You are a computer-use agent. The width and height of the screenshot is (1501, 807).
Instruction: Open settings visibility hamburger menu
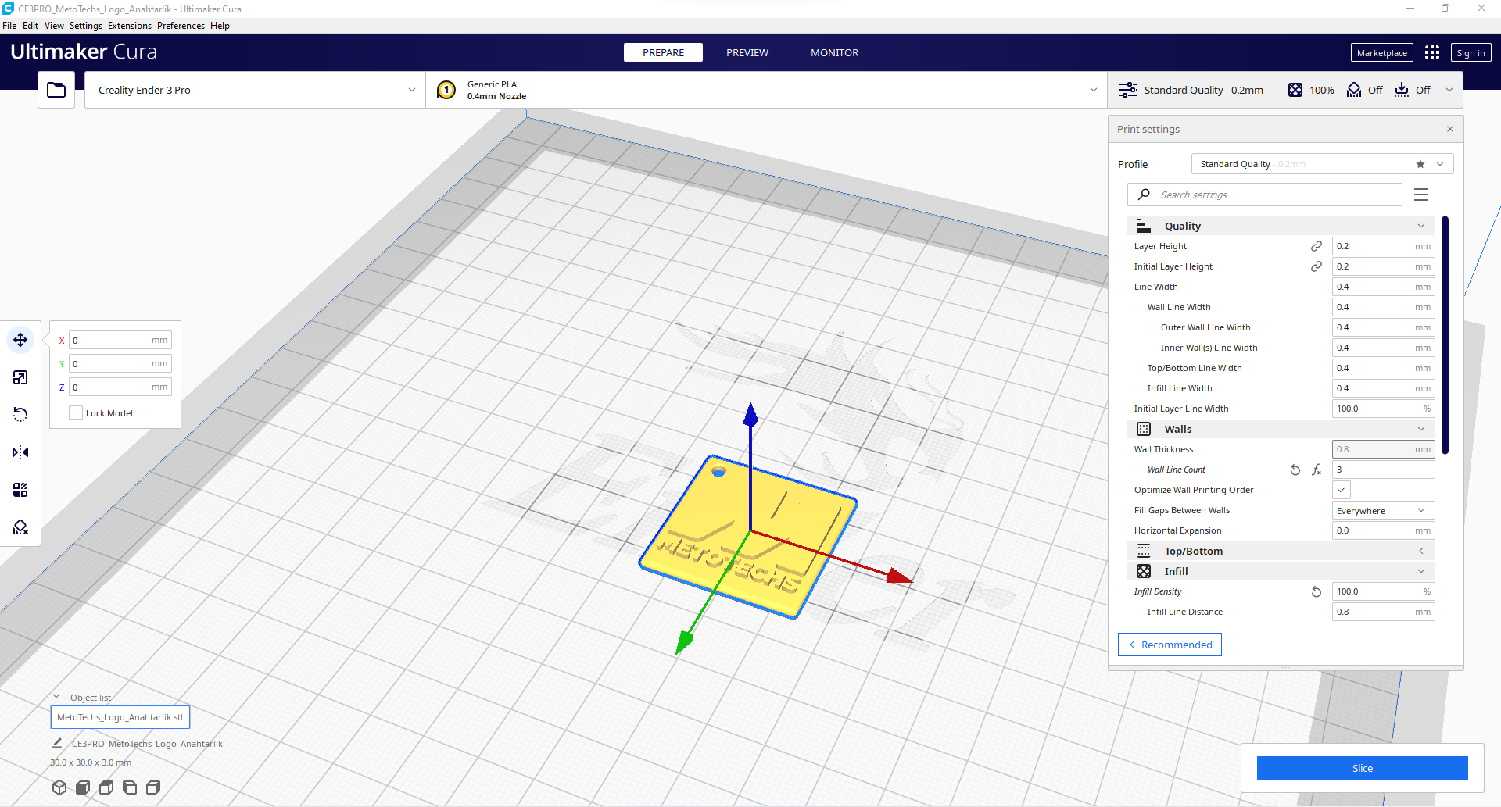(1421, 195)
